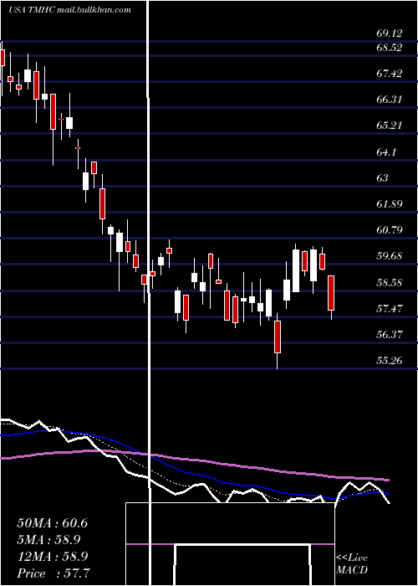Click the lowest red candlestick near 55.26
The width and height of the screenshot is (418, 586).
[x=278, y=337]
